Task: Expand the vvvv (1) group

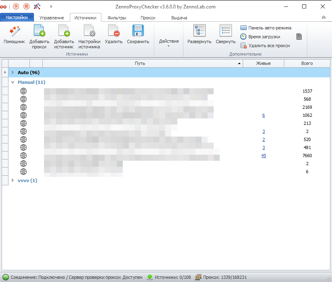Action: click(x=13, y=180)
